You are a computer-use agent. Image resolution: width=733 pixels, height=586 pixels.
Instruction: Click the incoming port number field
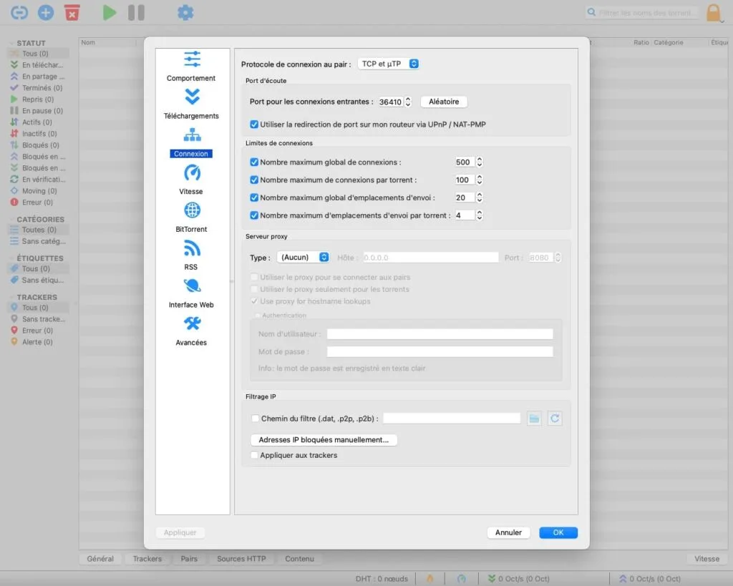[x=390, y=102]
